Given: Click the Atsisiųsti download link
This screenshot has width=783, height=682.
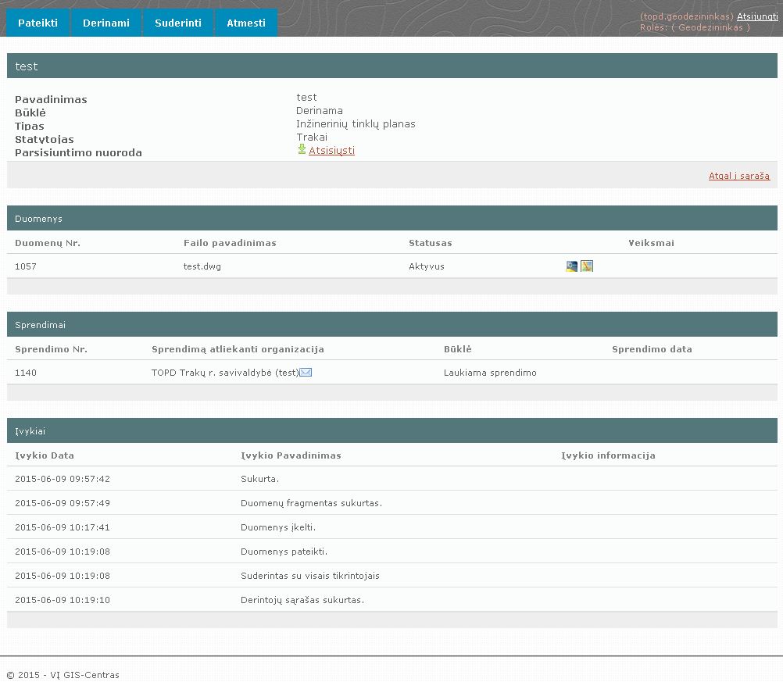Looking at the screenshot, I should 331,151.
